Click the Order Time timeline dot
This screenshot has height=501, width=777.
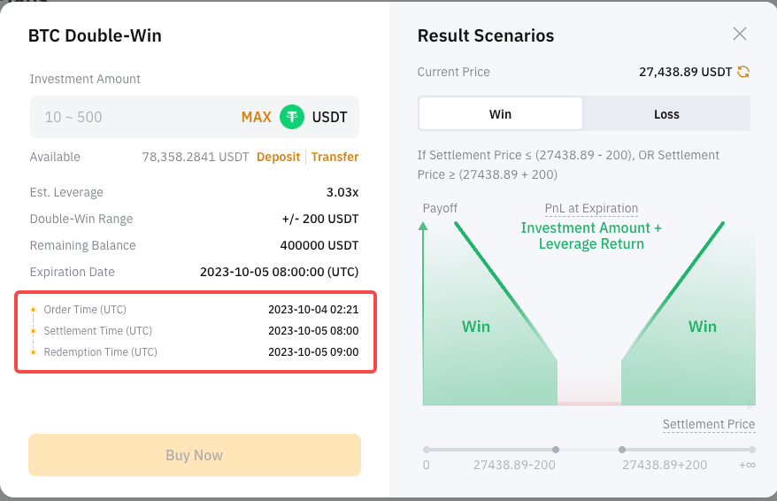click(x=34, y=310)
